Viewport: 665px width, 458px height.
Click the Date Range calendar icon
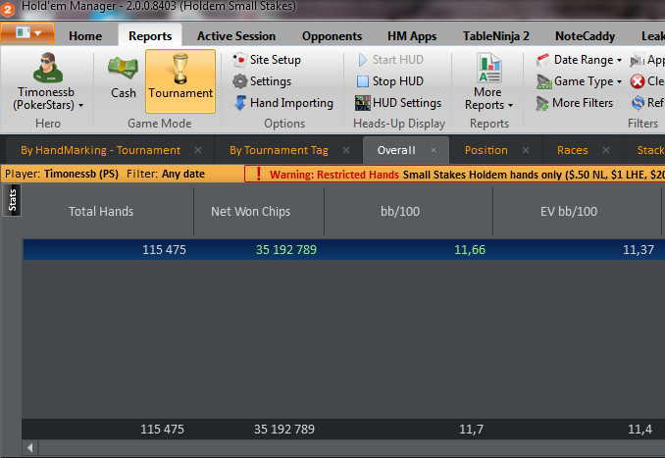tap(543, 60)
